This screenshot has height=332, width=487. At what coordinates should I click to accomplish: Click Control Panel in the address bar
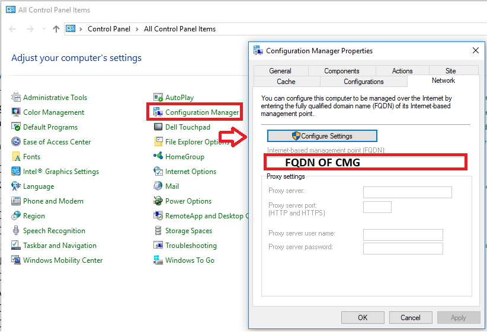pyautogui.click(x=109, y=29)
